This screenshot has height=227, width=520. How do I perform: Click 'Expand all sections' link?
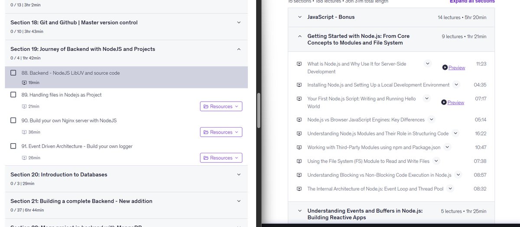(472, 1)
